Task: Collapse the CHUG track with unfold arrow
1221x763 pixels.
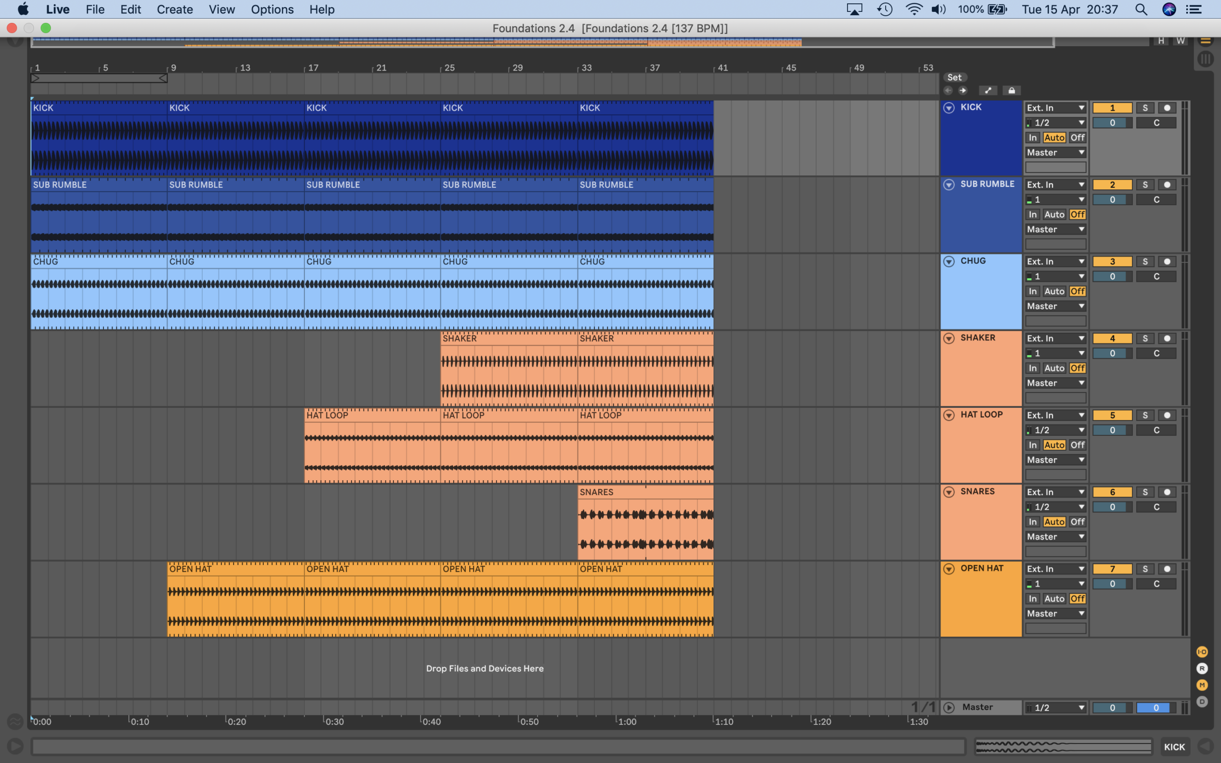Action: point(949,261)
